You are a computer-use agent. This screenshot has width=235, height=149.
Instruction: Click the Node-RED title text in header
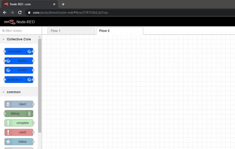tap(26, 22)
